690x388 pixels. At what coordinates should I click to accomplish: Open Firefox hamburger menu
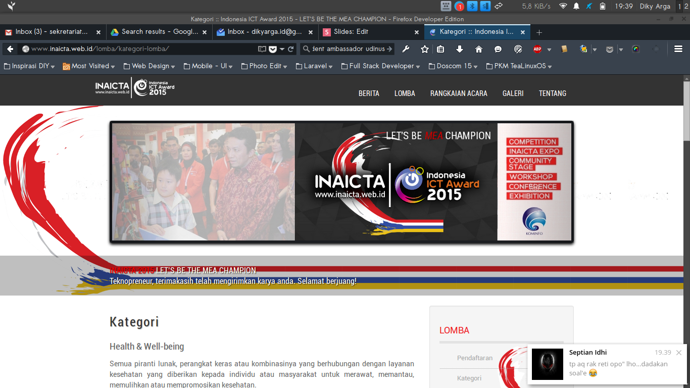pos(678,49)
